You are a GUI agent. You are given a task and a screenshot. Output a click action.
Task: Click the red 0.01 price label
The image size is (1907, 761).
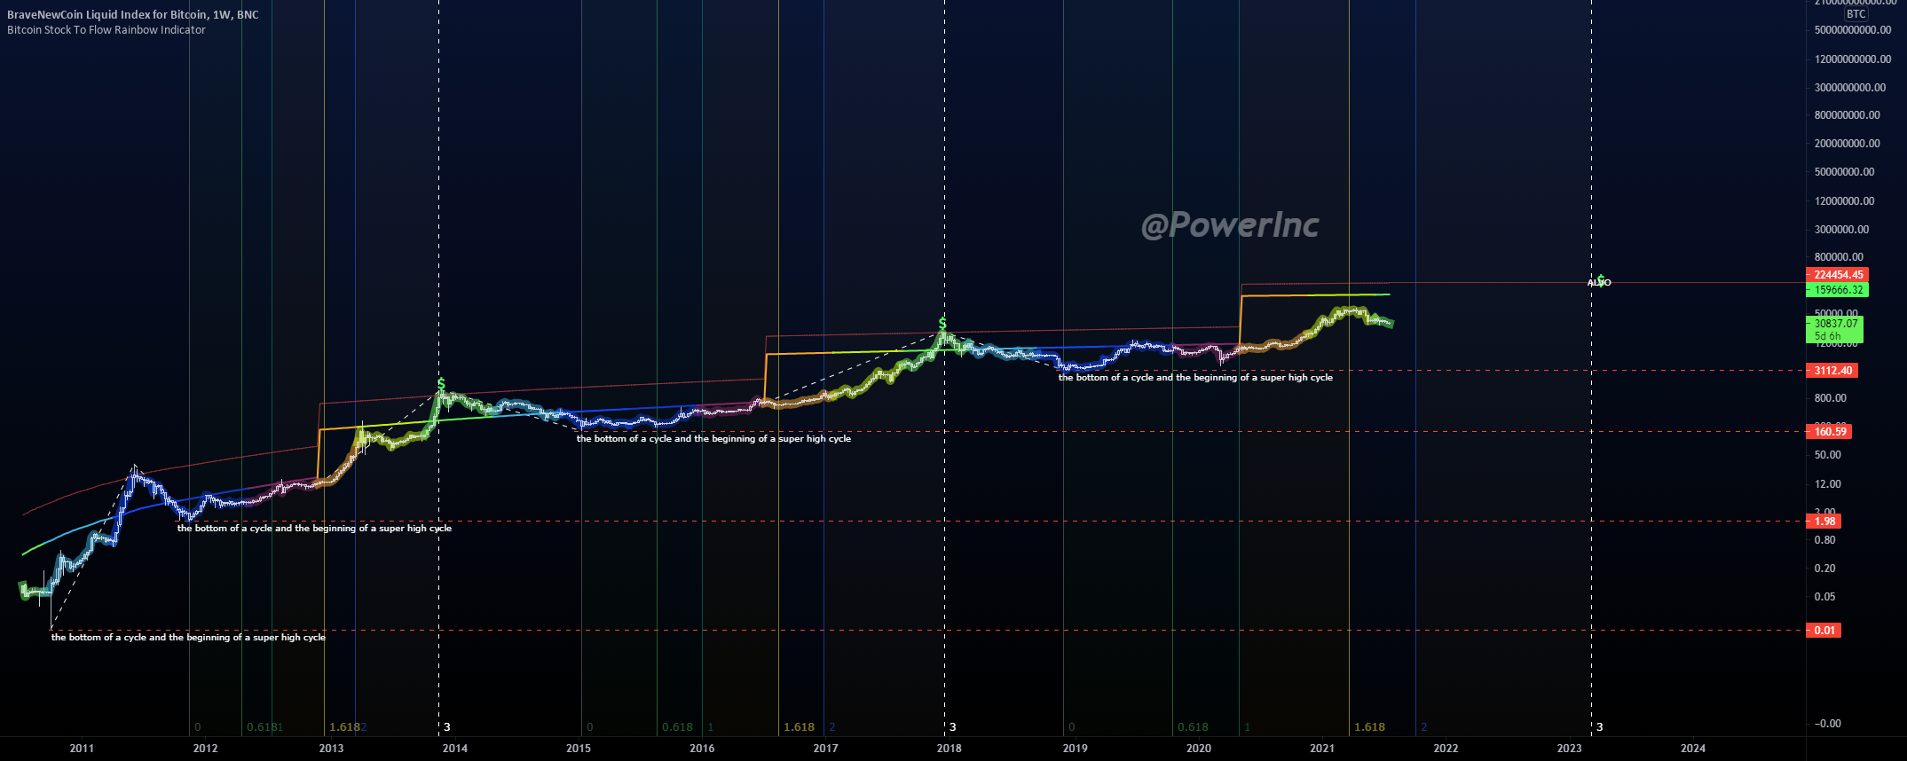pyautogui.click(x=1824, y=631)
